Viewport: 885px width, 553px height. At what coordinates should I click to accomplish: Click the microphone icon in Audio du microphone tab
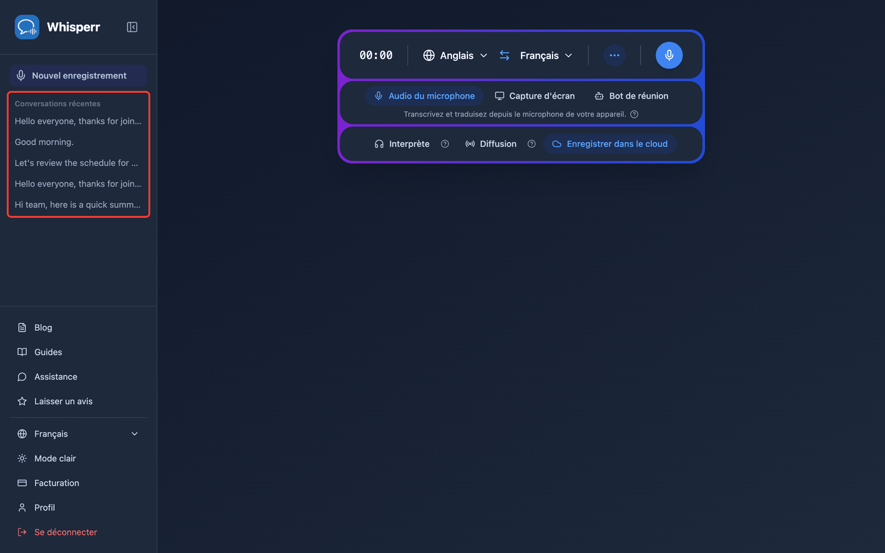(379, 96)
